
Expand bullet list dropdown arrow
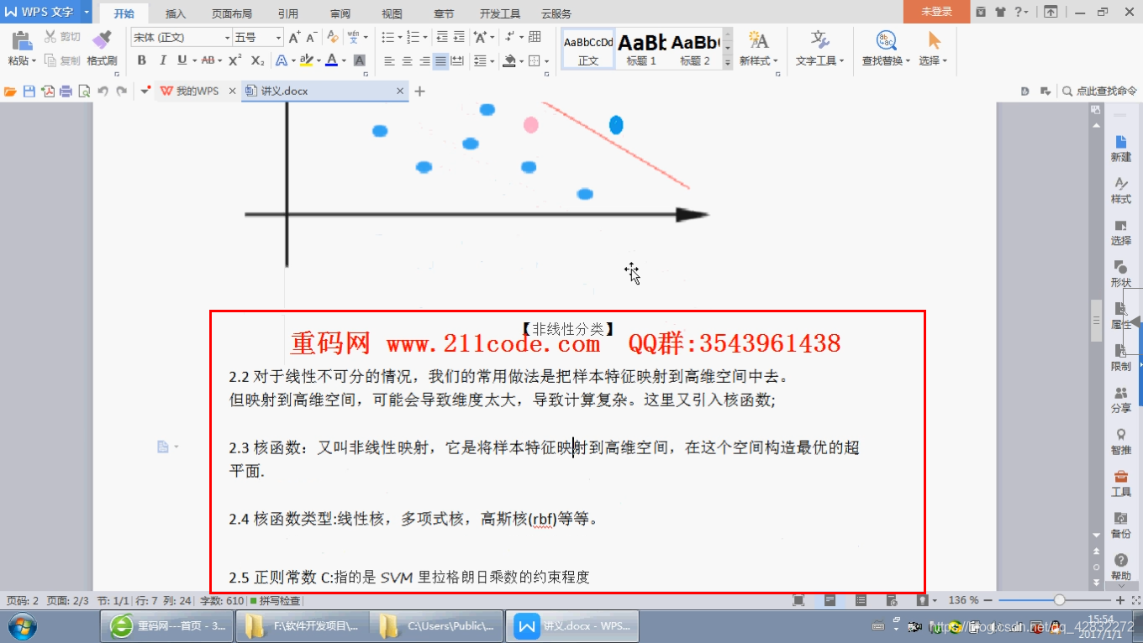[400, 37]
